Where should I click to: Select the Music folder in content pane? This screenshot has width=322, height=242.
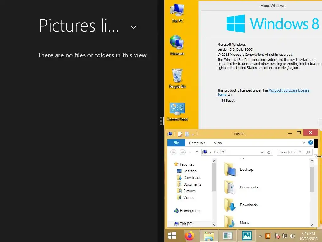(236, 222)
